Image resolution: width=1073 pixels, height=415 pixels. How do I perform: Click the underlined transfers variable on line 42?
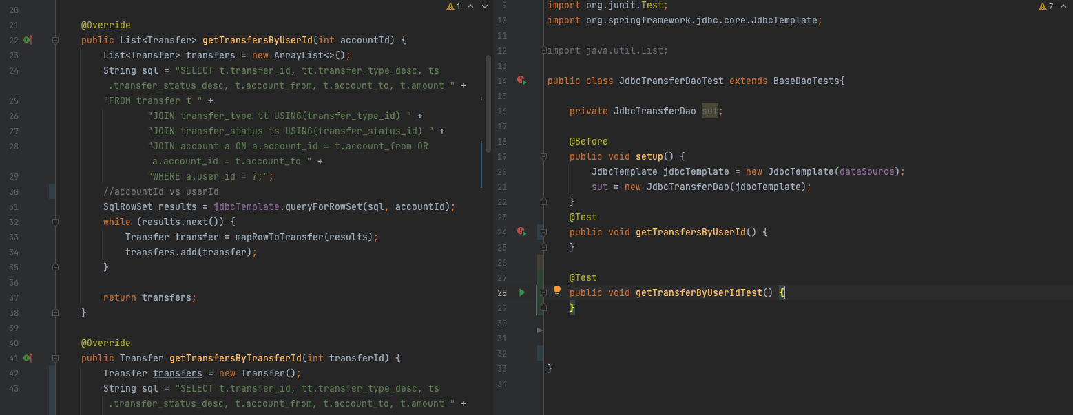pos(178,373)
